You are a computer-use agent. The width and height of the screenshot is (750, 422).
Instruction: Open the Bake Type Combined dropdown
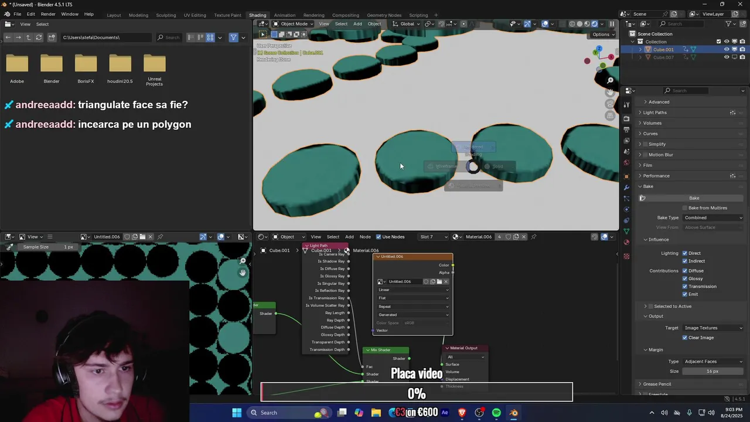tap(713, 217)
